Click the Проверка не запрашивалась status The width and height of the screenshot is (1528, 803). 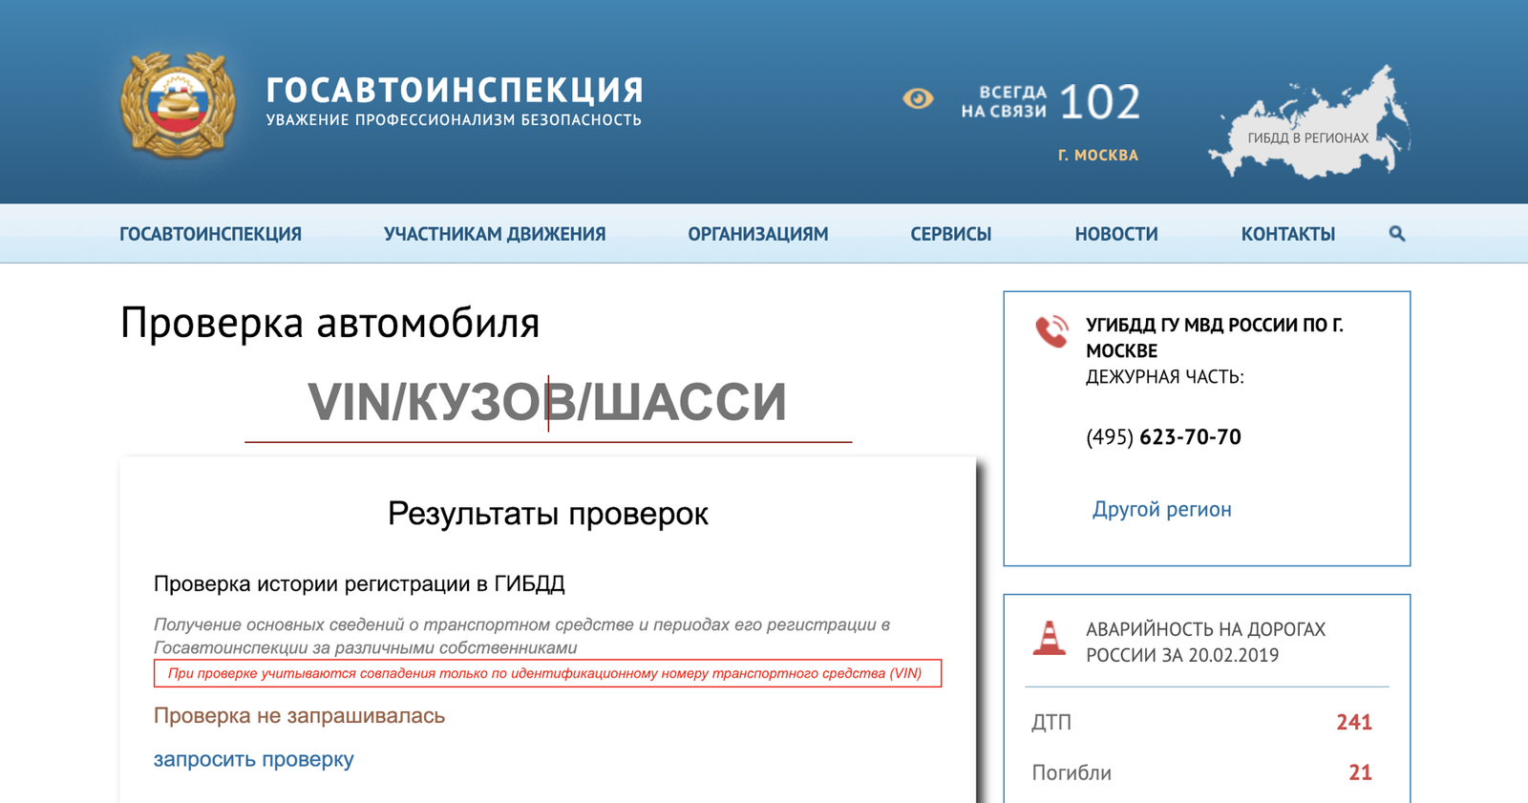coord(299,715)
